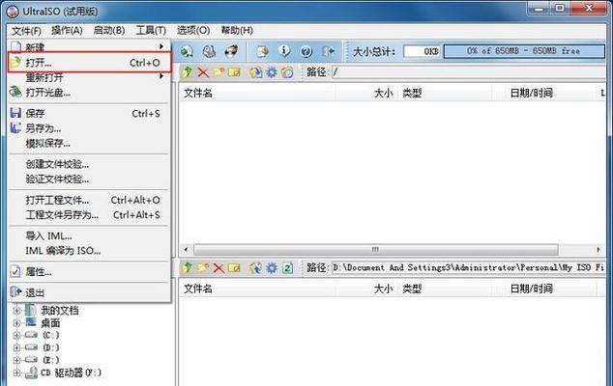Expand the (C:) drive node
Image resolution: width=613 pixels, height=386 pixels.
(x=16, y=335)
